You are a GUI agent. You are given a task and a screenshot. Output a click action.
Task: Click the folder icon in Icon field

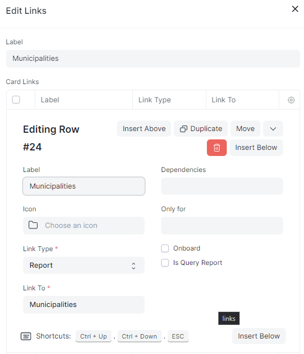[x=33, y=225]
